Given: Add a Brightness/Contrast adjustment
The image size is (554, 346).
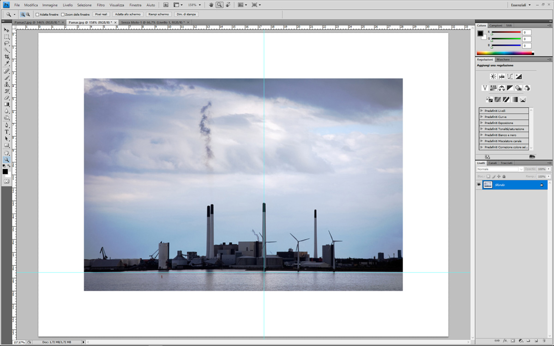Looking at the screenshot, I should pos(493,77).
